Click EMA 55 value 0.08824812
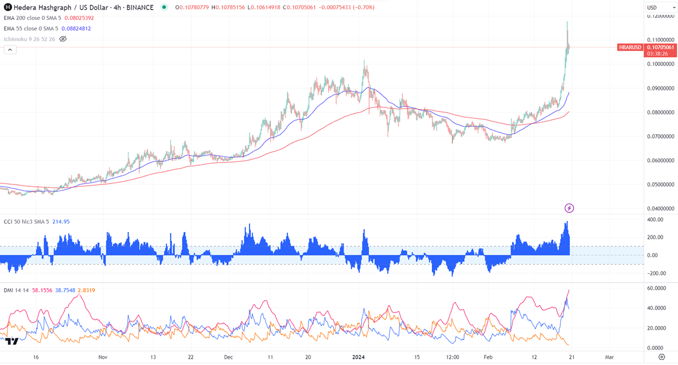 [76, 28]
